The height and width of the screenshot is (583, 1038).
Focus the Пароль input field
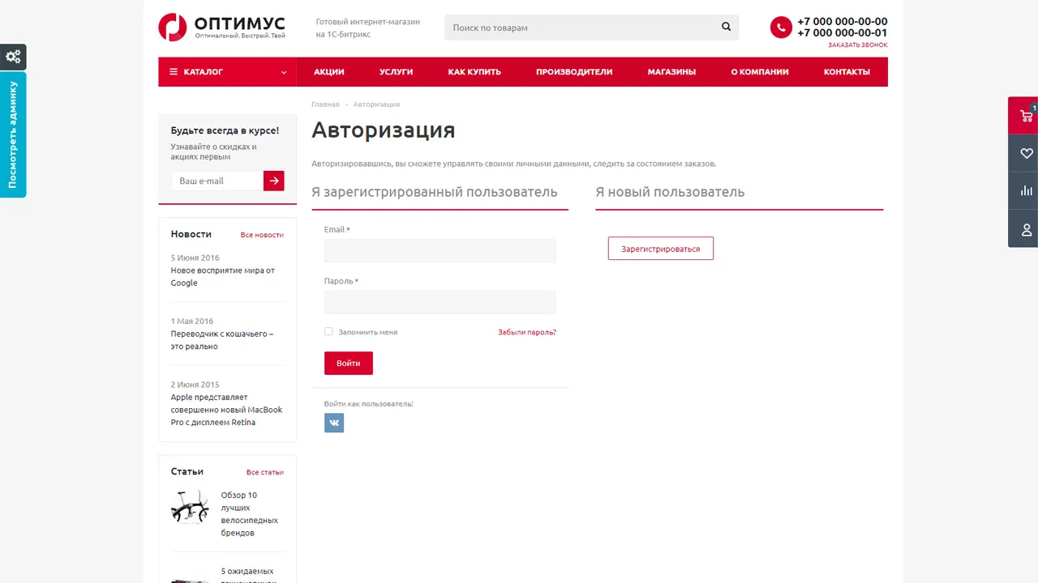440,302
